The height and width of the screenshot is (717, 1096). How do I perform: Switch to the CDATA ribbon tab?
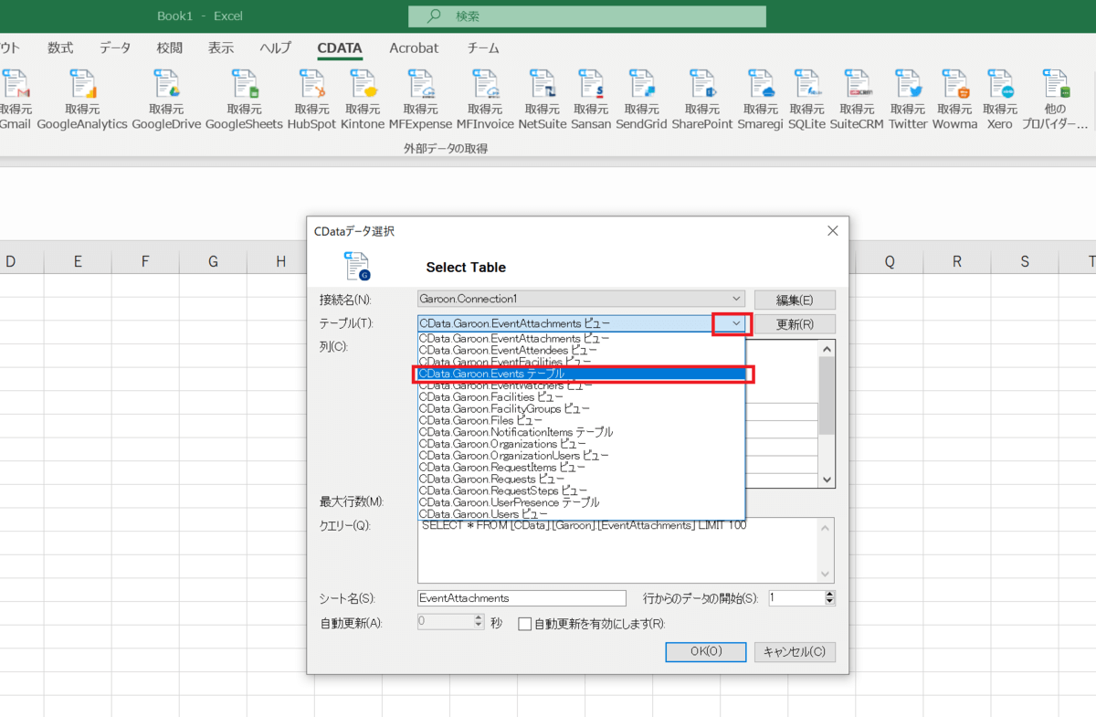[x=340, y=48]
